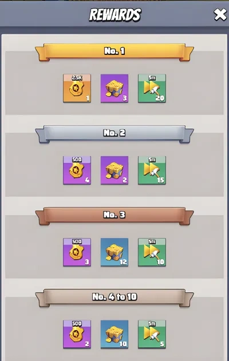229x361 pixels.
Task: Select the blue gold chest with quantity 12
Action: point(114,252)
